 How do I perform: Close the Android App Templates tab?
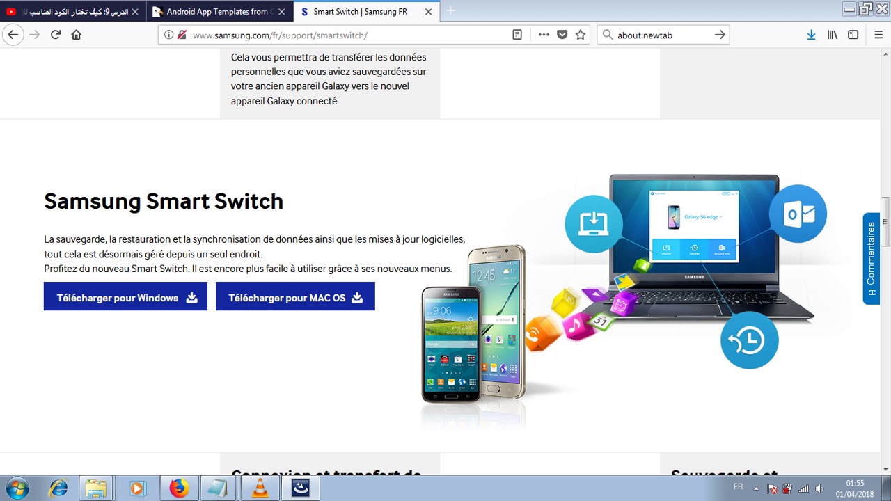[x=281, y=12]
